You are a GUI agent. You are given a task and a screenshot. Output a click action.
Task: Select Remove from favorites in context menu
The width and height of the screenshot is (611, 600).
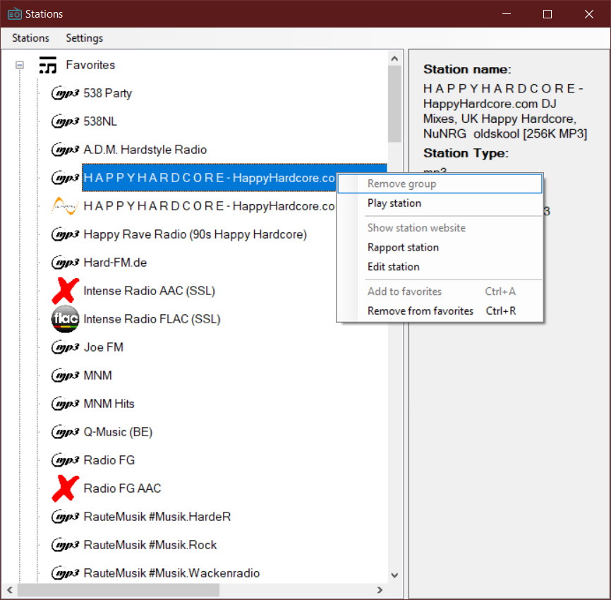(x=421, y=311)
